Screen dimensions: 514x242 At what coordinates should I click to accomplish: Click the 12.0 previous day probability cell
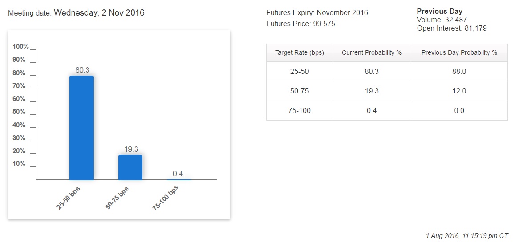pyautogui.click(x=459, y=91)
